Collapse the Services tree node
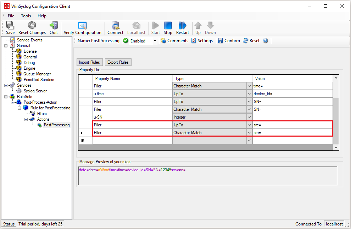 pyautogui.click(x=6, y=85)
